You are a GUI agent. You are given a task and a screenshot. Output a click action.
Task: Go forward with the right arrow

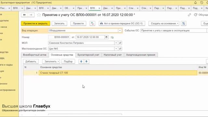pyautogui.click(x=31, y=15)
